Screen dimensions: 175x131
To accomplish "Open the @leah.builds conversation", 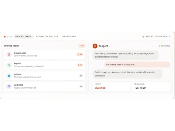I will (45, 54).
